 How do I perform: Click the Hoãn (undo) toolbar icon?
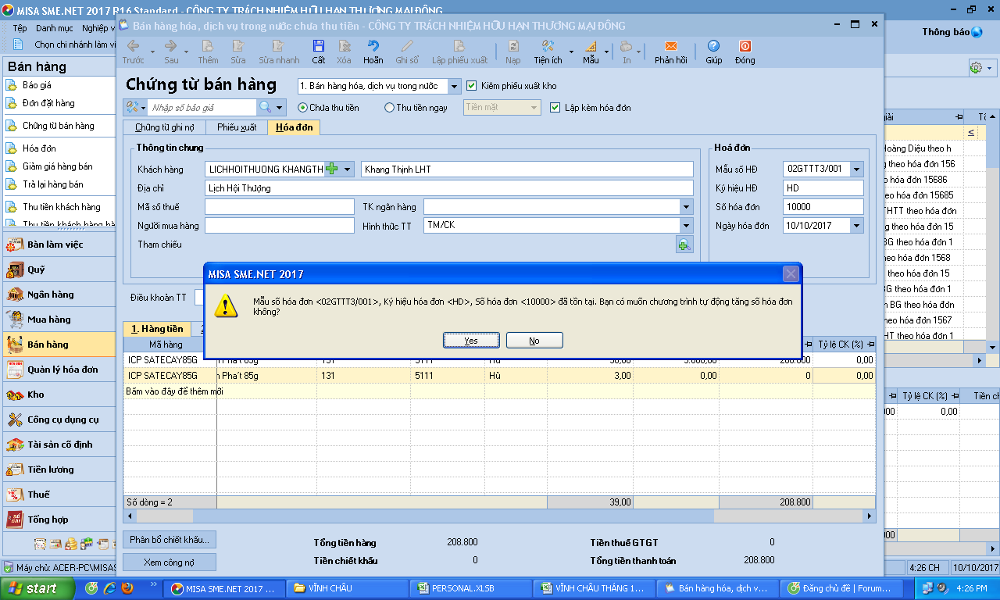tap(373, 46)
